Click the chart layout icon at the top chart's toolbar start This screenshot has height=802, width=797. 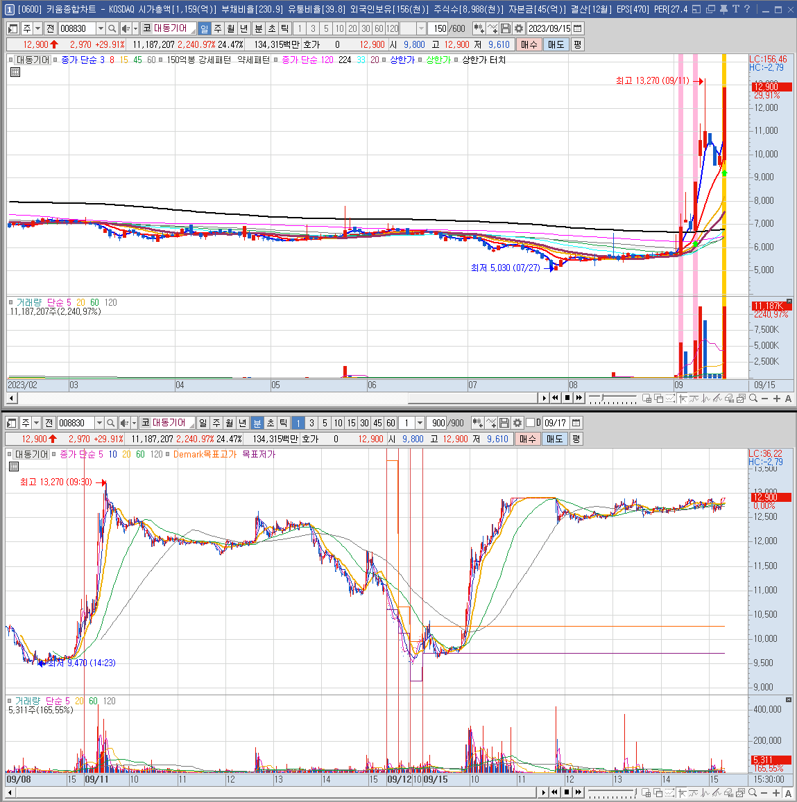[x=12, y=28]
